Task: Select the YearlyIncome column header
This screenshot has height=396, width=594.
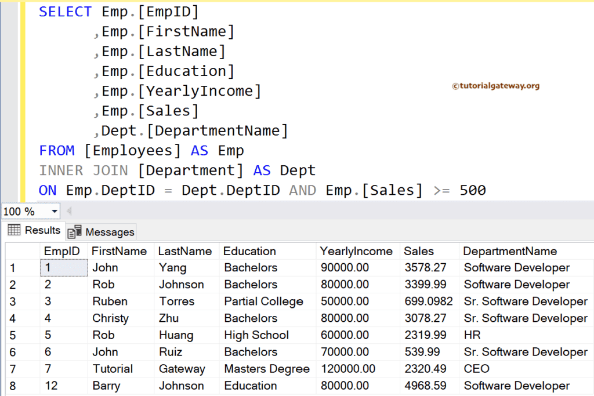Action: tap(357, 250)
